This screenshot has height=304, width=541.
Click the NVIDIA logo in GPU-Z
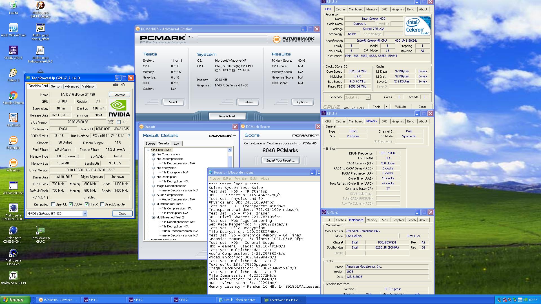click(119, 108)
